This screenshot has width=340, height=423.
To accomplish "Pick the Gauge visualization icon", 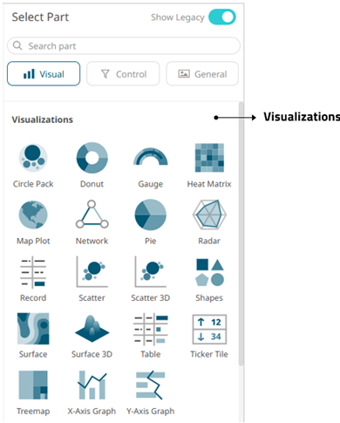I will point(151,157).
